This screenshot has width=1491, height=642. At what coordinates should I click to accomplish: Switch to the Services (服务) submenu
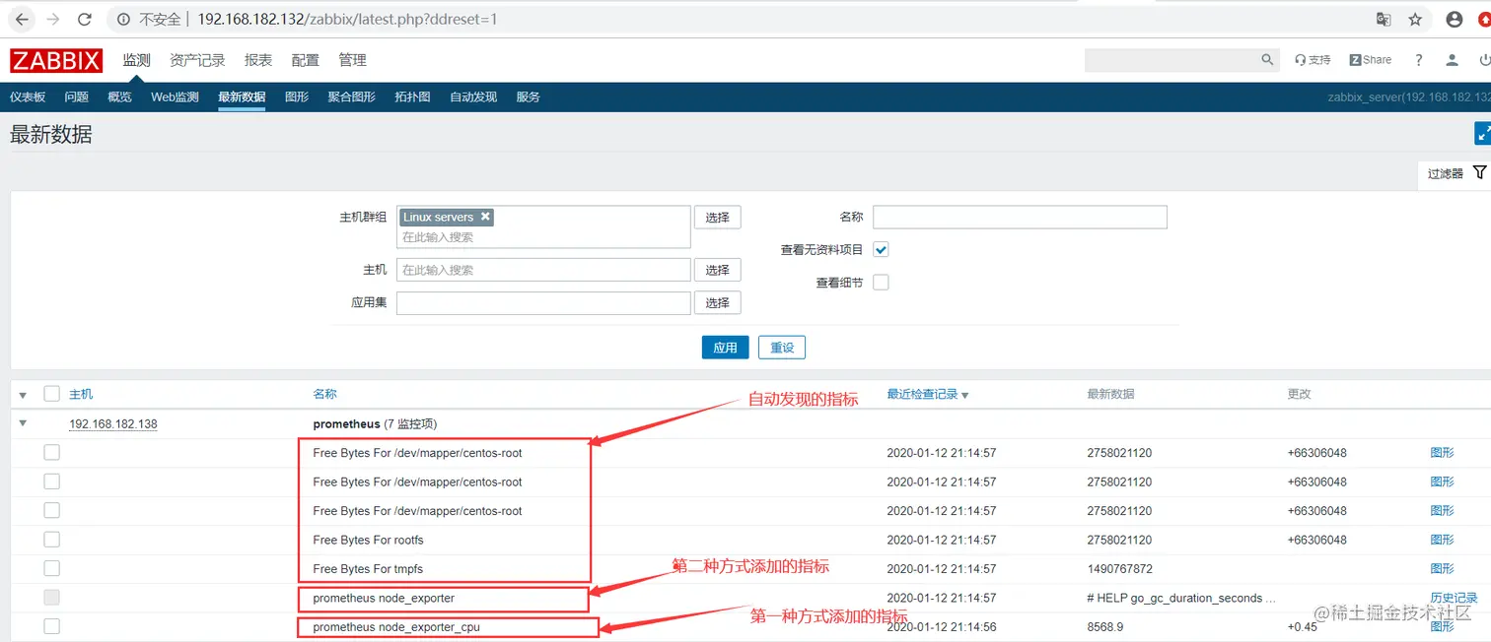coord(529,96)
